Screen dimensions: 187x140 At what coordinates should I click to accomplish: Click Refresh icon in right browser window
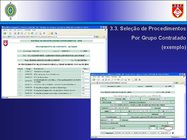[106, 80]
